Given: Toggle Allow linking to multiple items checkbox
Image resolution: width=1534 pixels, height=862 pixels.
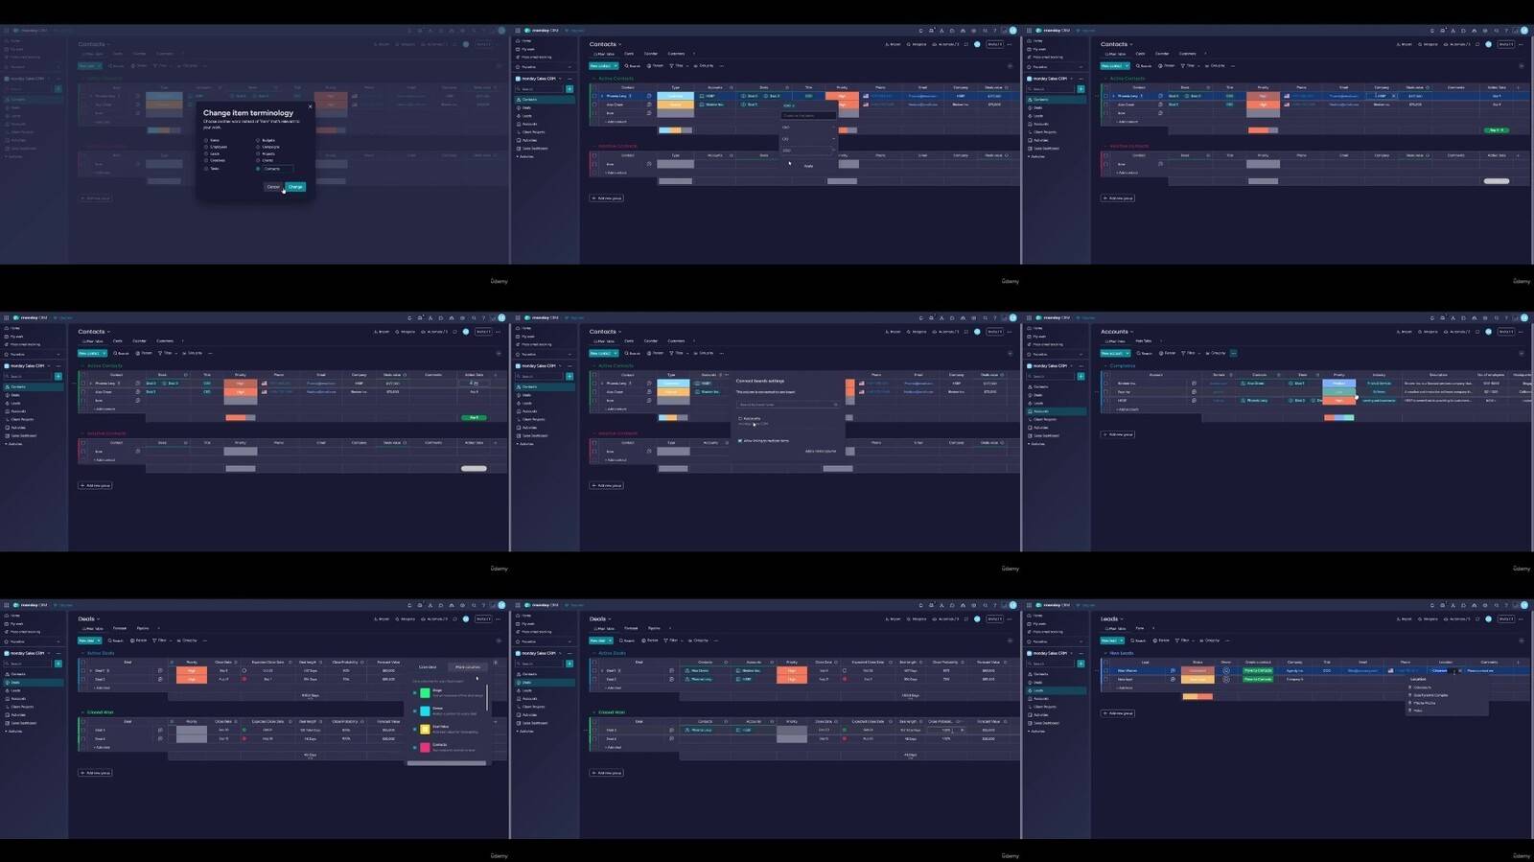Looking at the screenshot, I should point(740,441).
